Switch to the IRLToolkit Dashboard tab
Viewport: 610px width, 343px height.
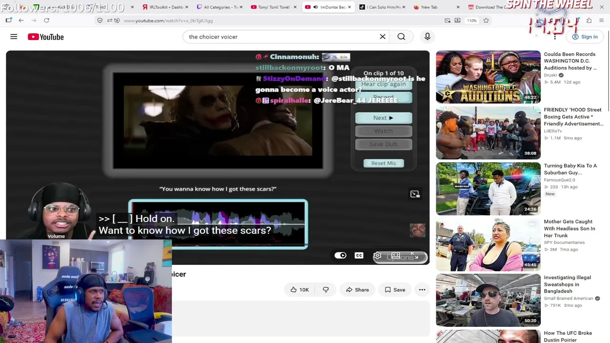click(166, 7)
